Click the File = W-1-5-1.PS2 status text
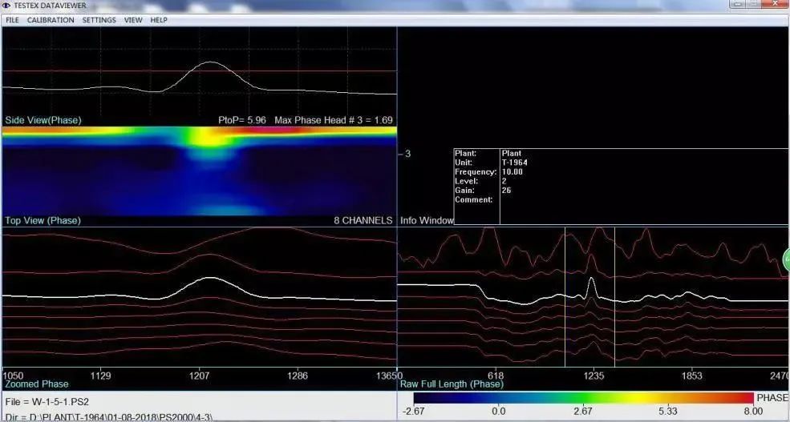Image resolution: width=790 pixels, height=422 pixels. coord(47,402)
